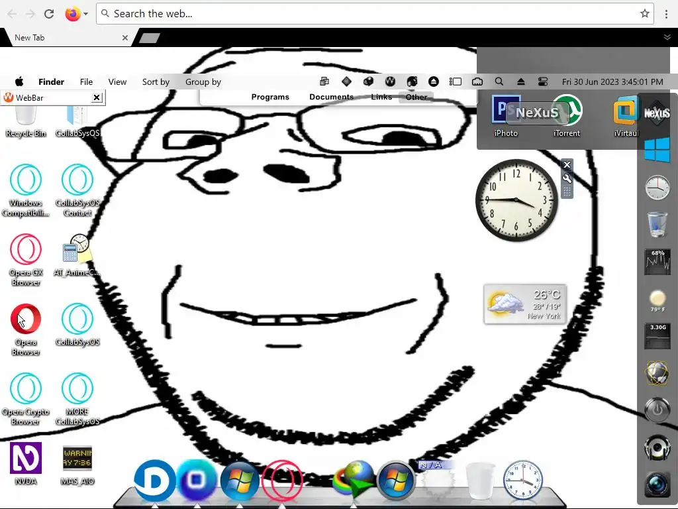The image size is (678, 509).
Task: Click the date and time in menu bar
Action: click(612, 82)
